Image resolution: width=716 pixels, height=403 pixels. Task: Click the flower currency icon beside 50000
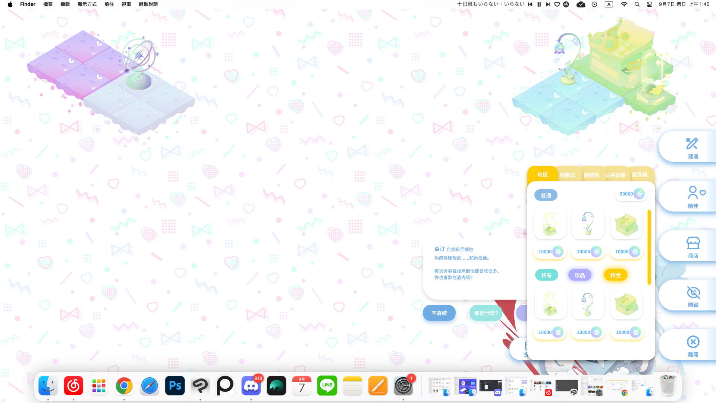tap(639, 194)
